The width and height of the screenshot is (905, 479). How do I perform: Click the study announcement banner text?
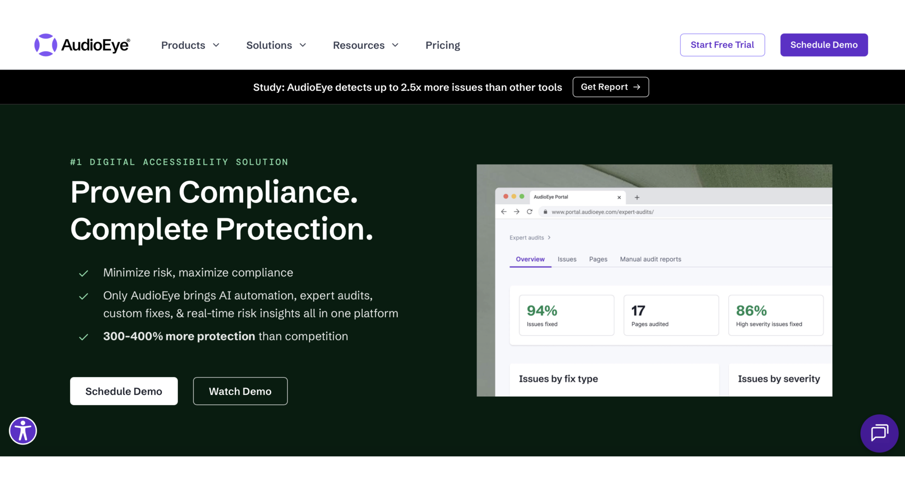(x=407, y=87)
